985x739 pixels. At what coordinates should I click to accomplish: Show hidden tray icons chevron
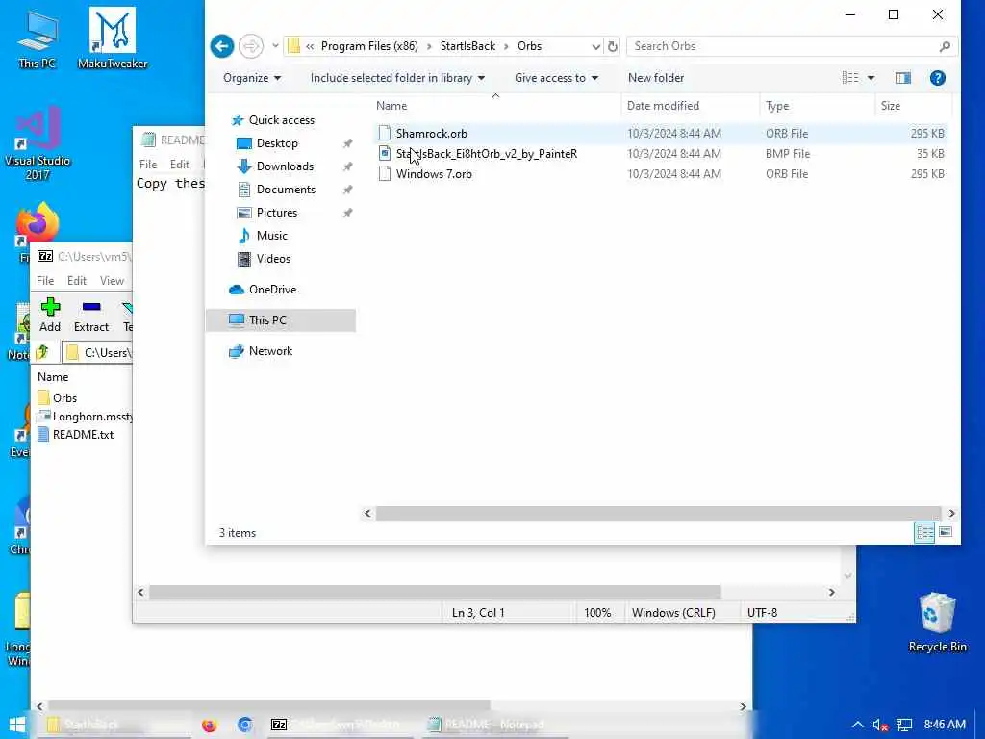tap(857, 725)
